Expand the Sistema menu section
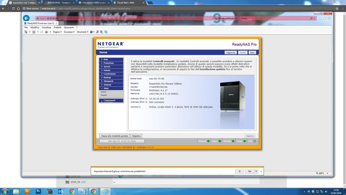This screenshot has width=346, height=195. pyautogui.click(x=111, y=85)
